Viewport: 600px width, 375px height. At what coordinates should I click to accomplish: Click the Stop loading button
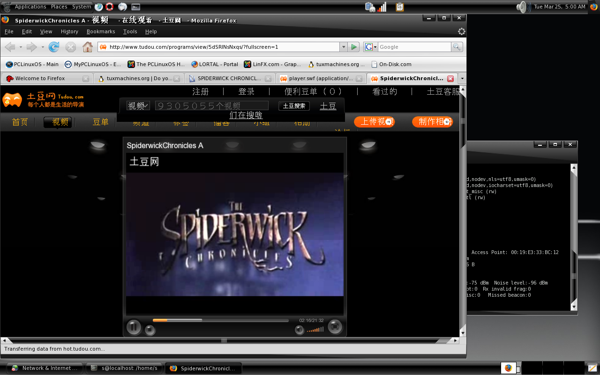pos(71,47)
